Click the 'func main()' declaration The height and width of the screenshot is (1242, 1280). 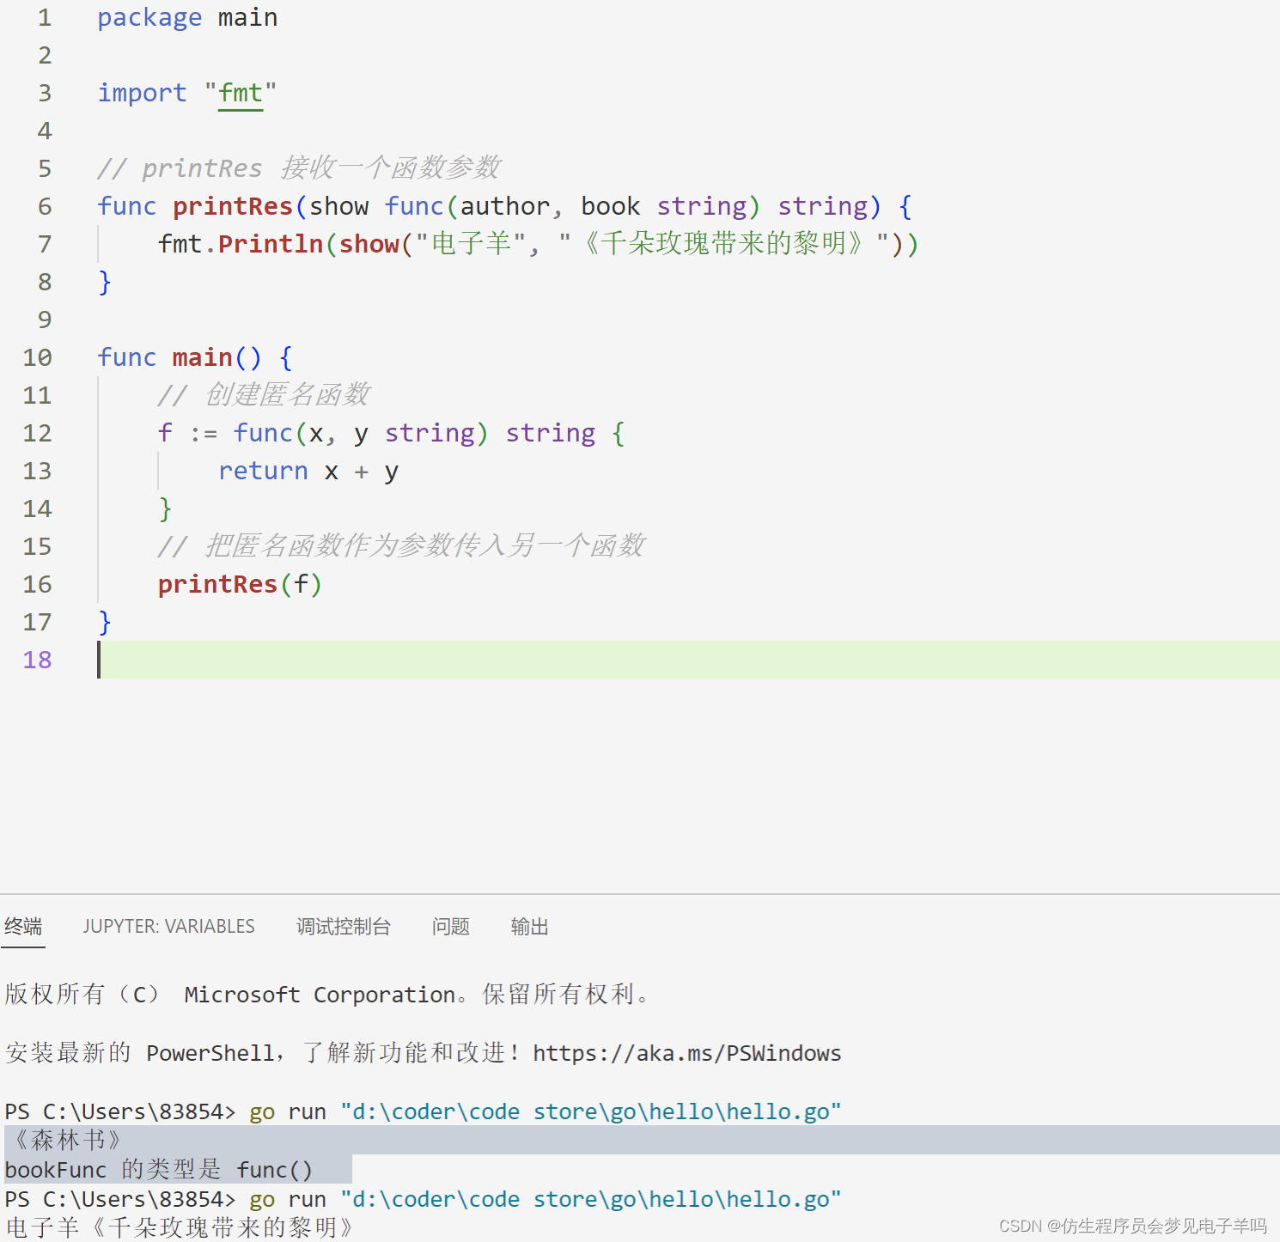tap(194, 357)
